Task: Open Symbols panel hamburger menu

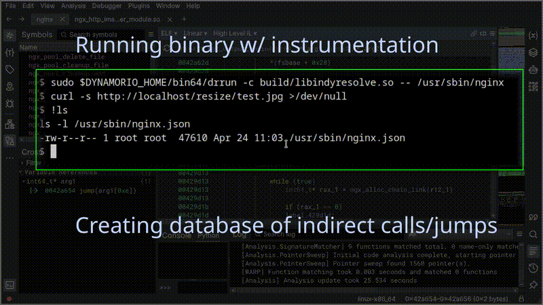Action: (151, 35)
